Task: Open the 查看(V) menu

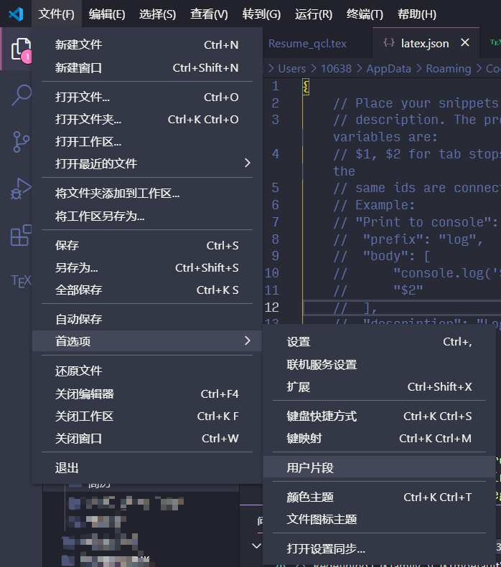Action: 209,14
